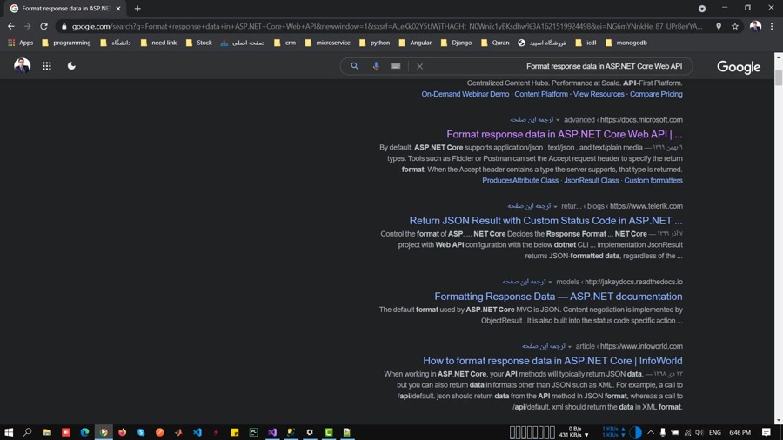Open 'Formatting Response Data — ASP.NET documentation' result
The height and width of the screenshot is (440, 783).
tap(559, 297)
